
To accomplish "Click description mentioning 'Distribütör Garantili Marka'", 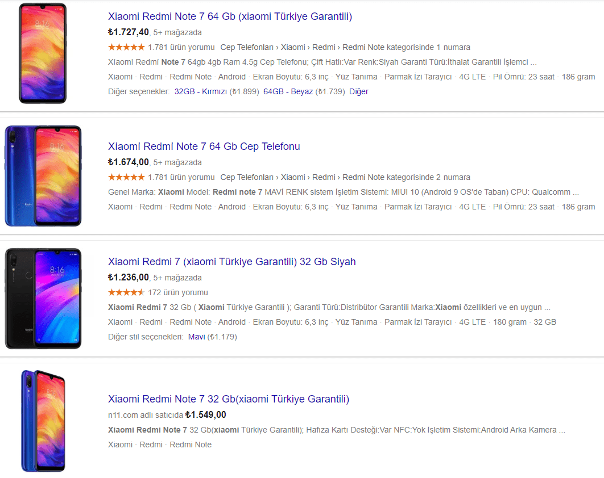I will tap(329, 307).
